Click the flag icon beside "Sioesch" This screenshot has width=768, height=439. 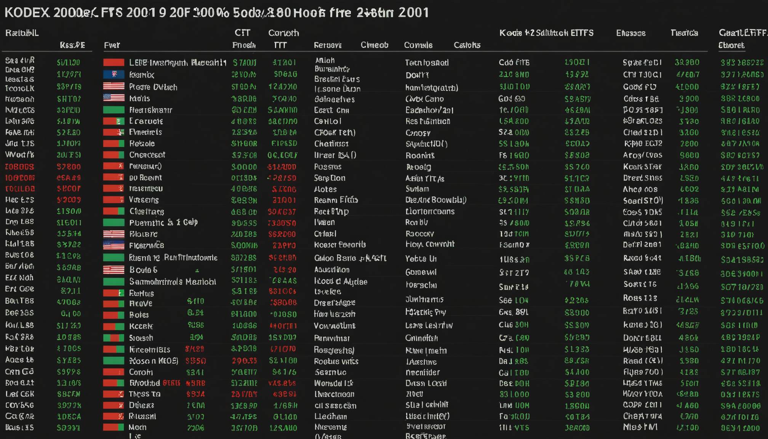click(x=114, y=338)
